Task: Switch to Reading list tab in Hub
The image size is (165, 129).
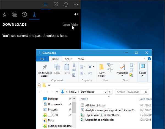Action: [x=15, y=15]
